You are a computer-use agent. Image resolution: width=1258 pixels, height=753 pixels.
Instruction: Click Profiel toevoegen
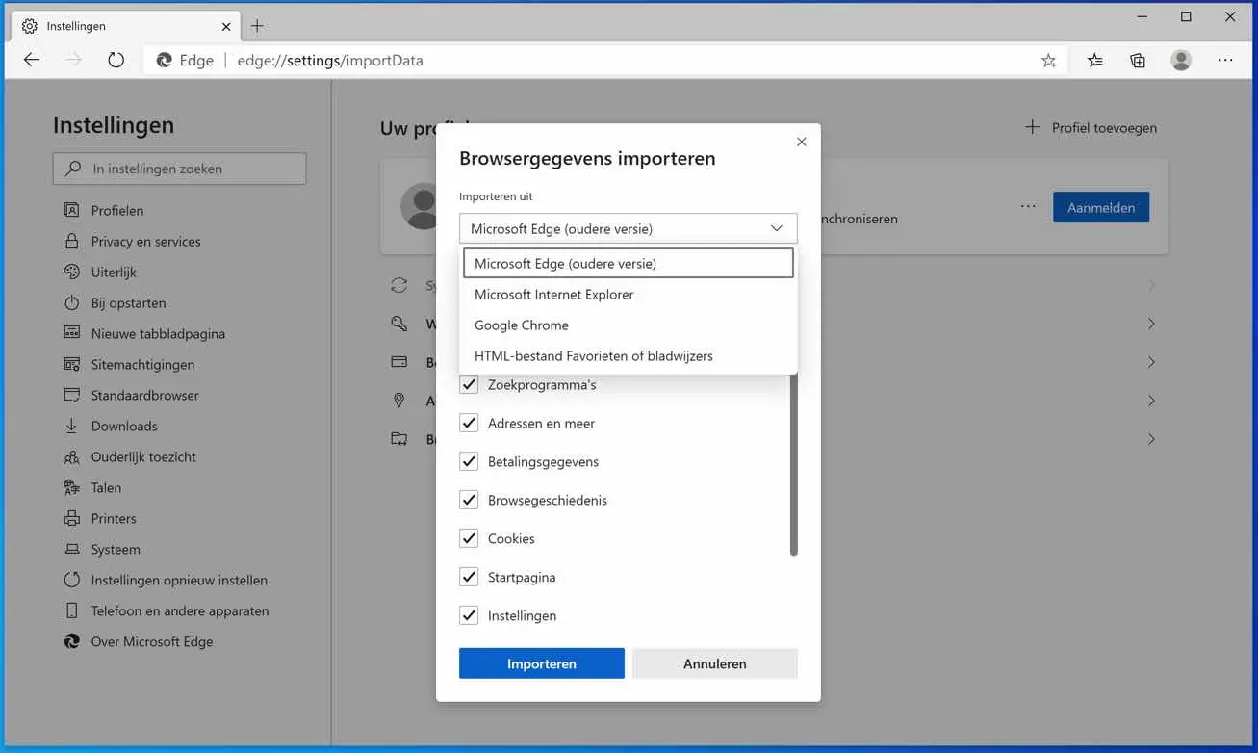[x=1091, y=127]
